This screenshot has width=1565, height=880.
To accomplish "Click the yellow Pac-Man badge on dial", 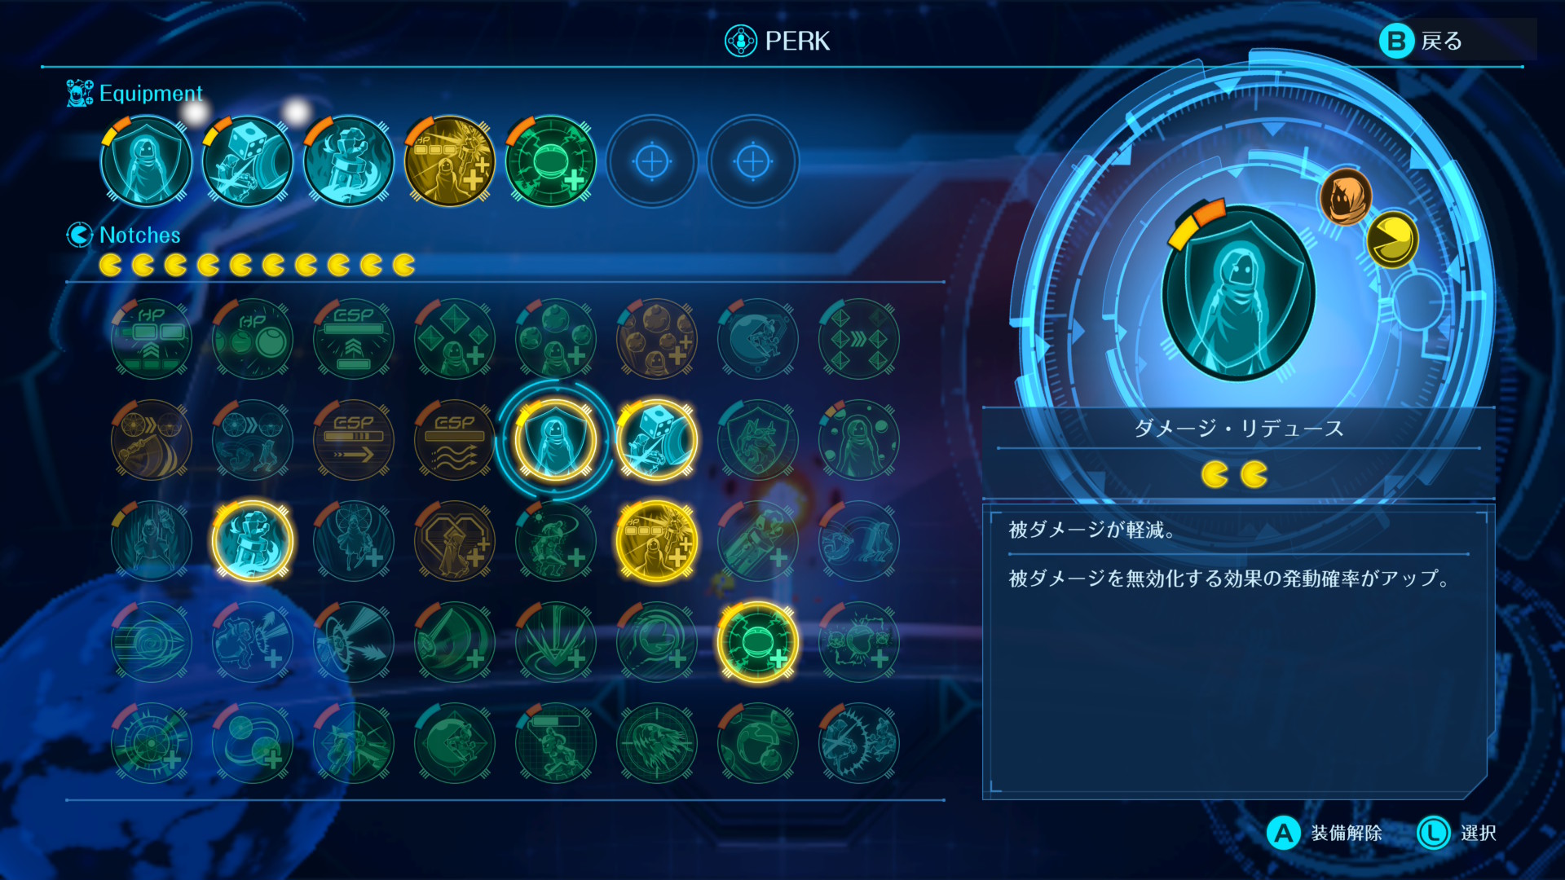I will coord(1392,240).
